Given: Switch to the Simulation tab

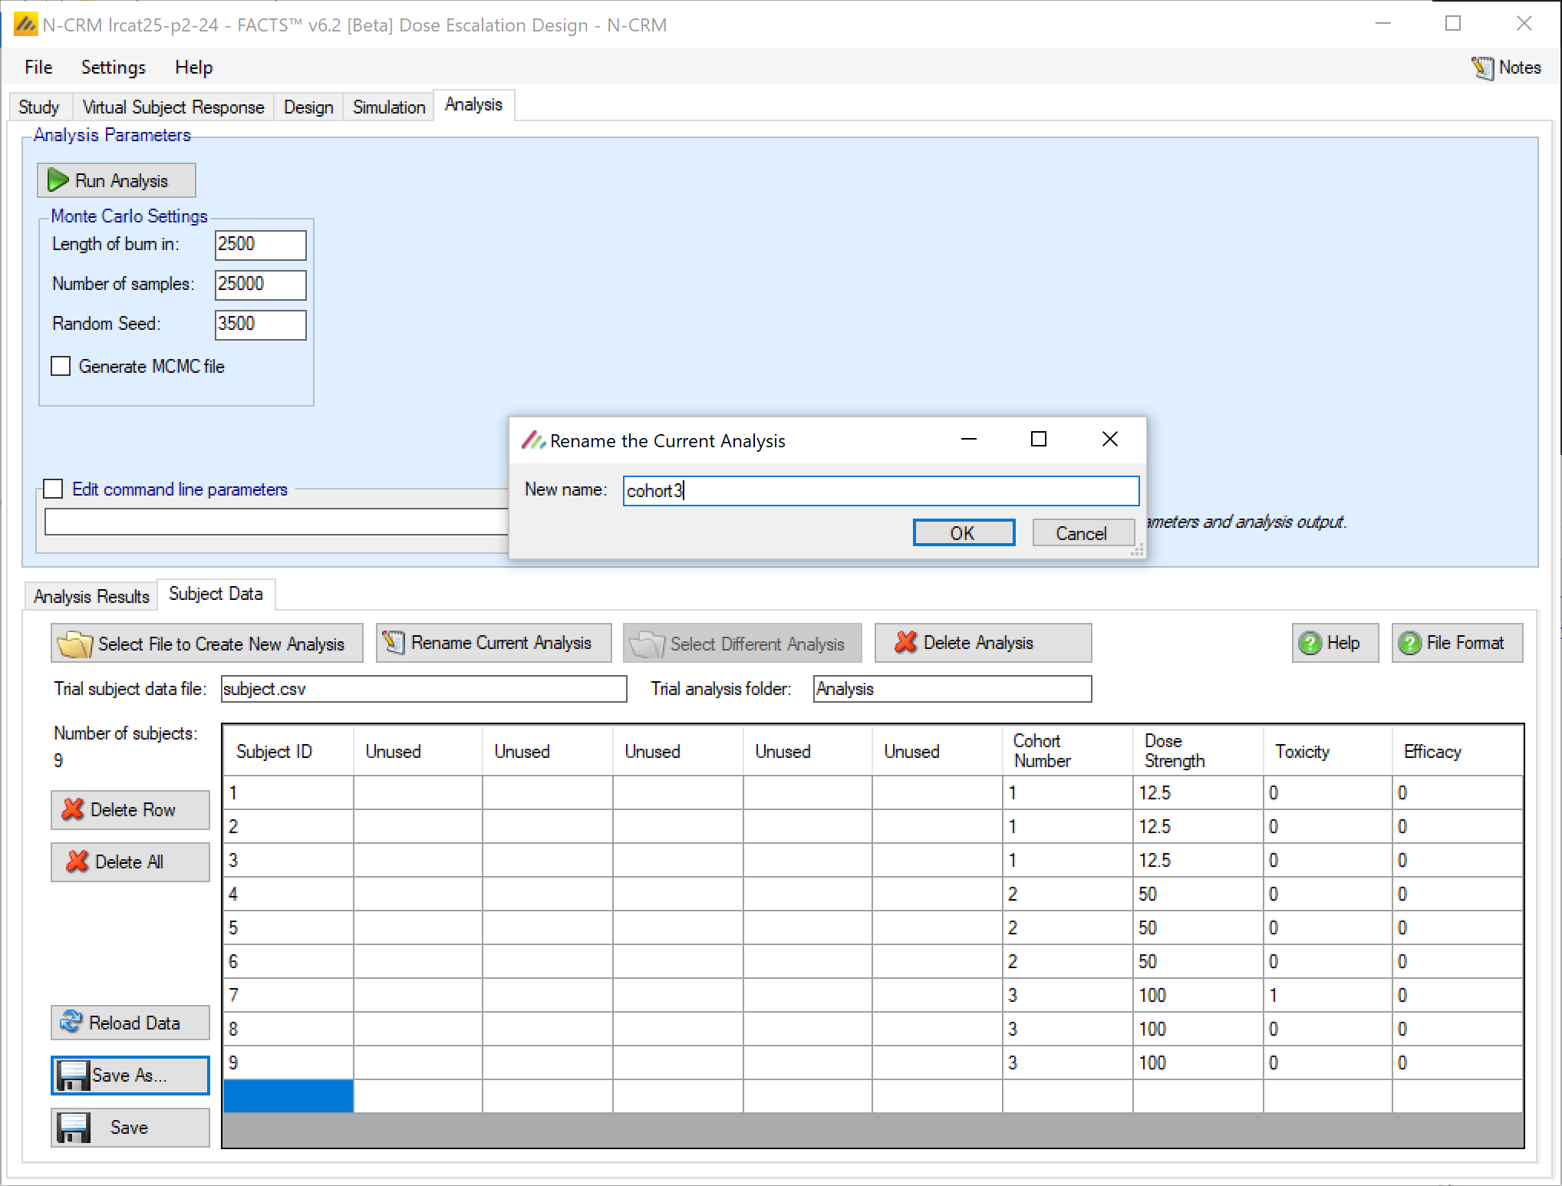Looking at the screenshot, I should click(388, 107).
